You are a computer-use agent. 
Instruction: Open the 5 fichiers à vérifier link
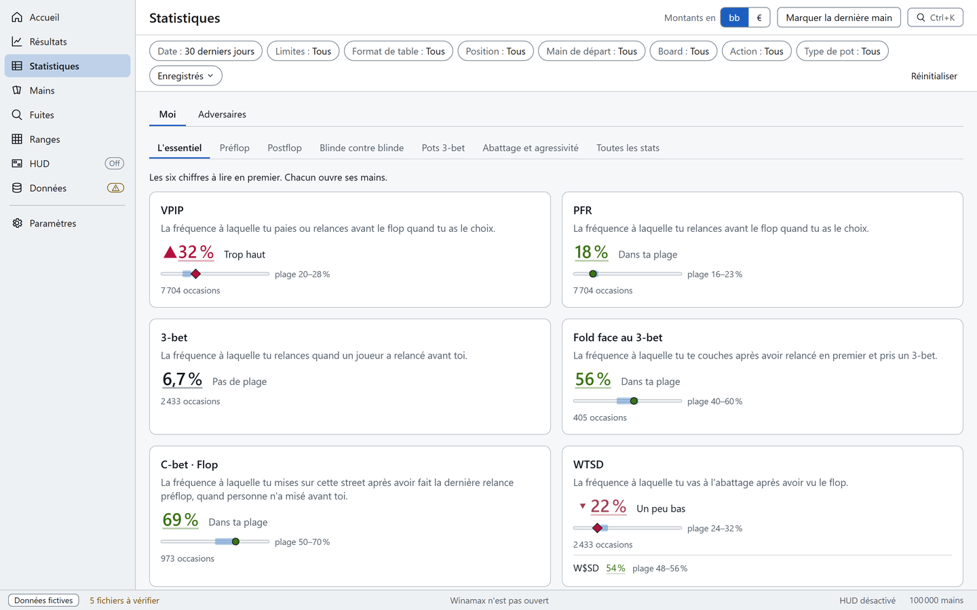click(125, 601)
